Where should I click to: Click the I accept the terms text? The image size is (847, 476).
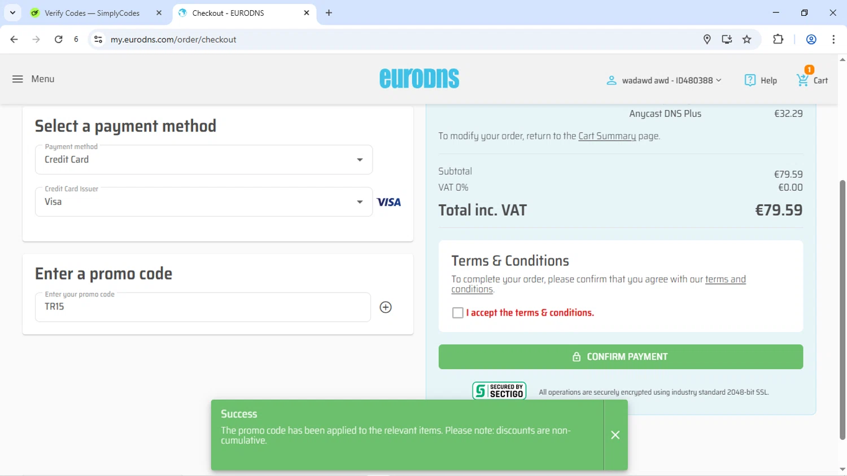point(530,313)
